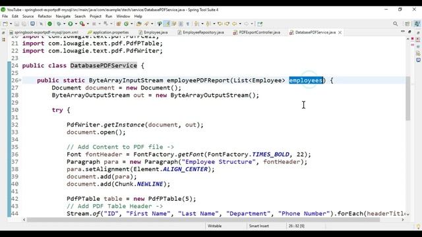
Task: Click the Open Type icon
Action: click(x=139, y=24)
